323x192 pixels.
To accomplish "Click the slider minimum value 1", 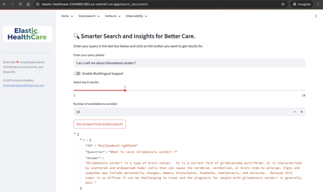I will 75,95.
